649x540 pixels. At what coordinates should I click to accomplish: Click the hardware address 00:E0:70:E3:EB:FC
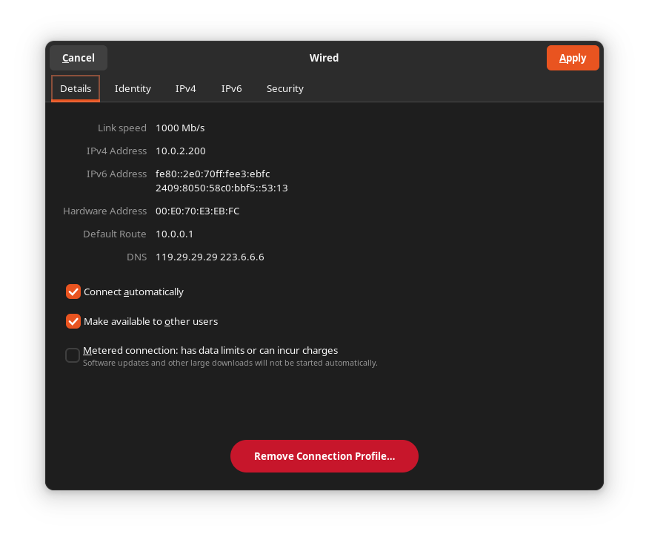pos(197,211)
